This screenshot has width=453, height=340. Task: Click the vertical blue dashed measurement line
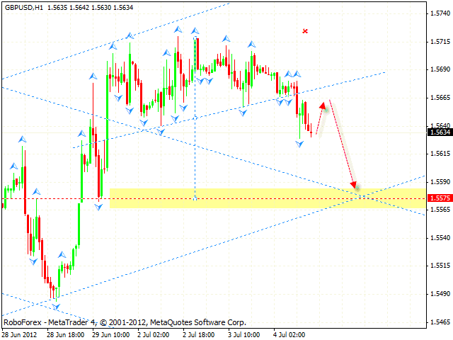(x=195, y=118)
